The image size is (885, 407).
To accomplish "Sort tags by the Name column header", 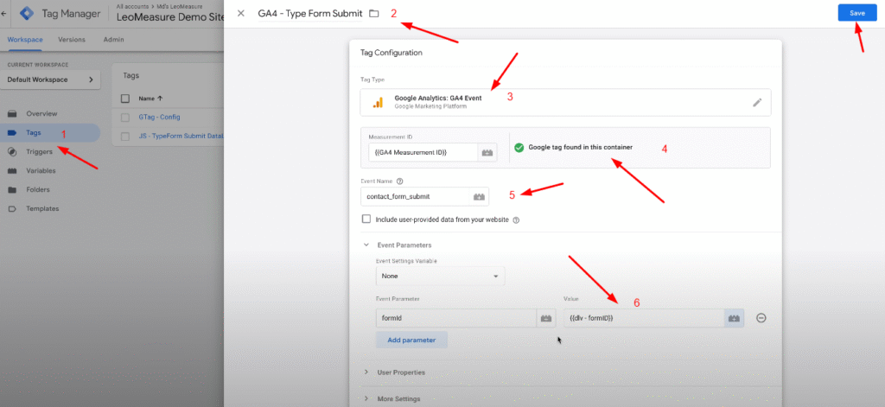I will point(150,99).
